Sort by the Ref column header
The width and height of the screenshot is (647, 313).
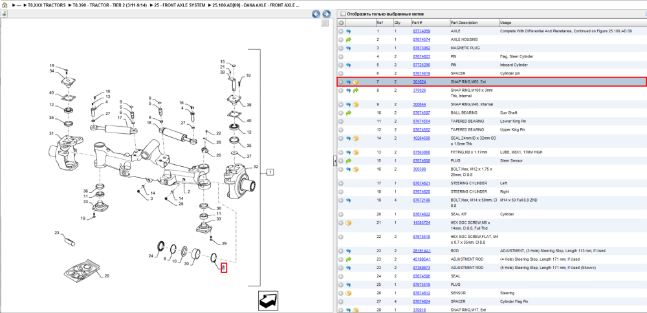coord(379,23)
